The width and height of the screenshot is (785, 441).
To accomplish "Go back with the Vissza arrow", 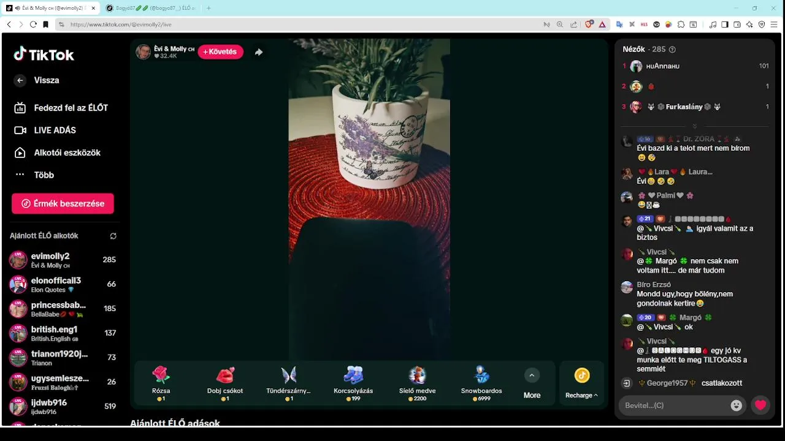I will (20, 80).
